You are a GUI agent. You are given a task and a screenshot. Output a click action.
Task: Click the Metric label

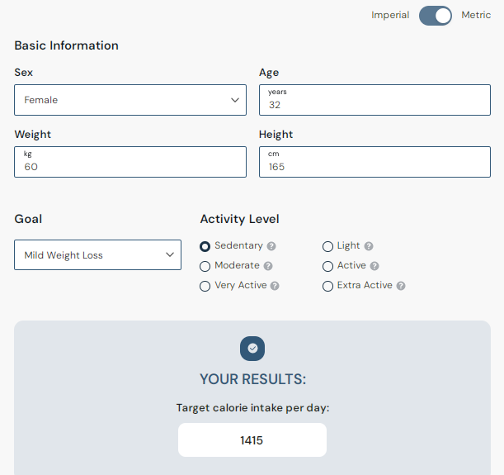click(x=476, y=15)
